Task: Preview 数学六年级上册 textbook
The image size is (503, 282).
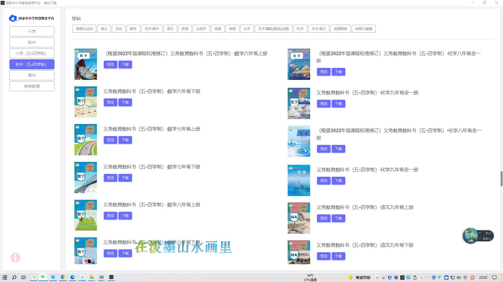Action: (x=110, y=64)
